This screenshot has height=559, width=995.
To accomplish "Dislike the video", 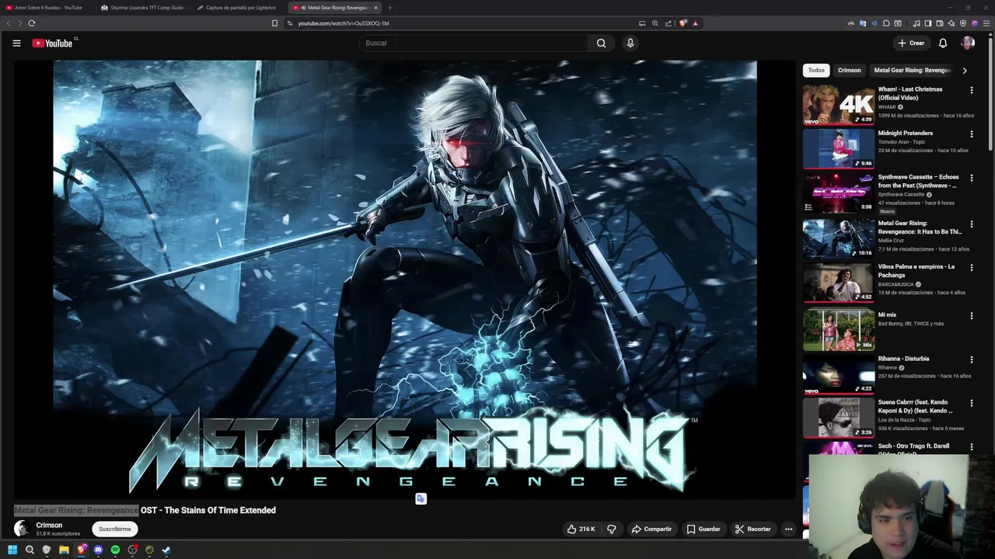I will 612,529.
